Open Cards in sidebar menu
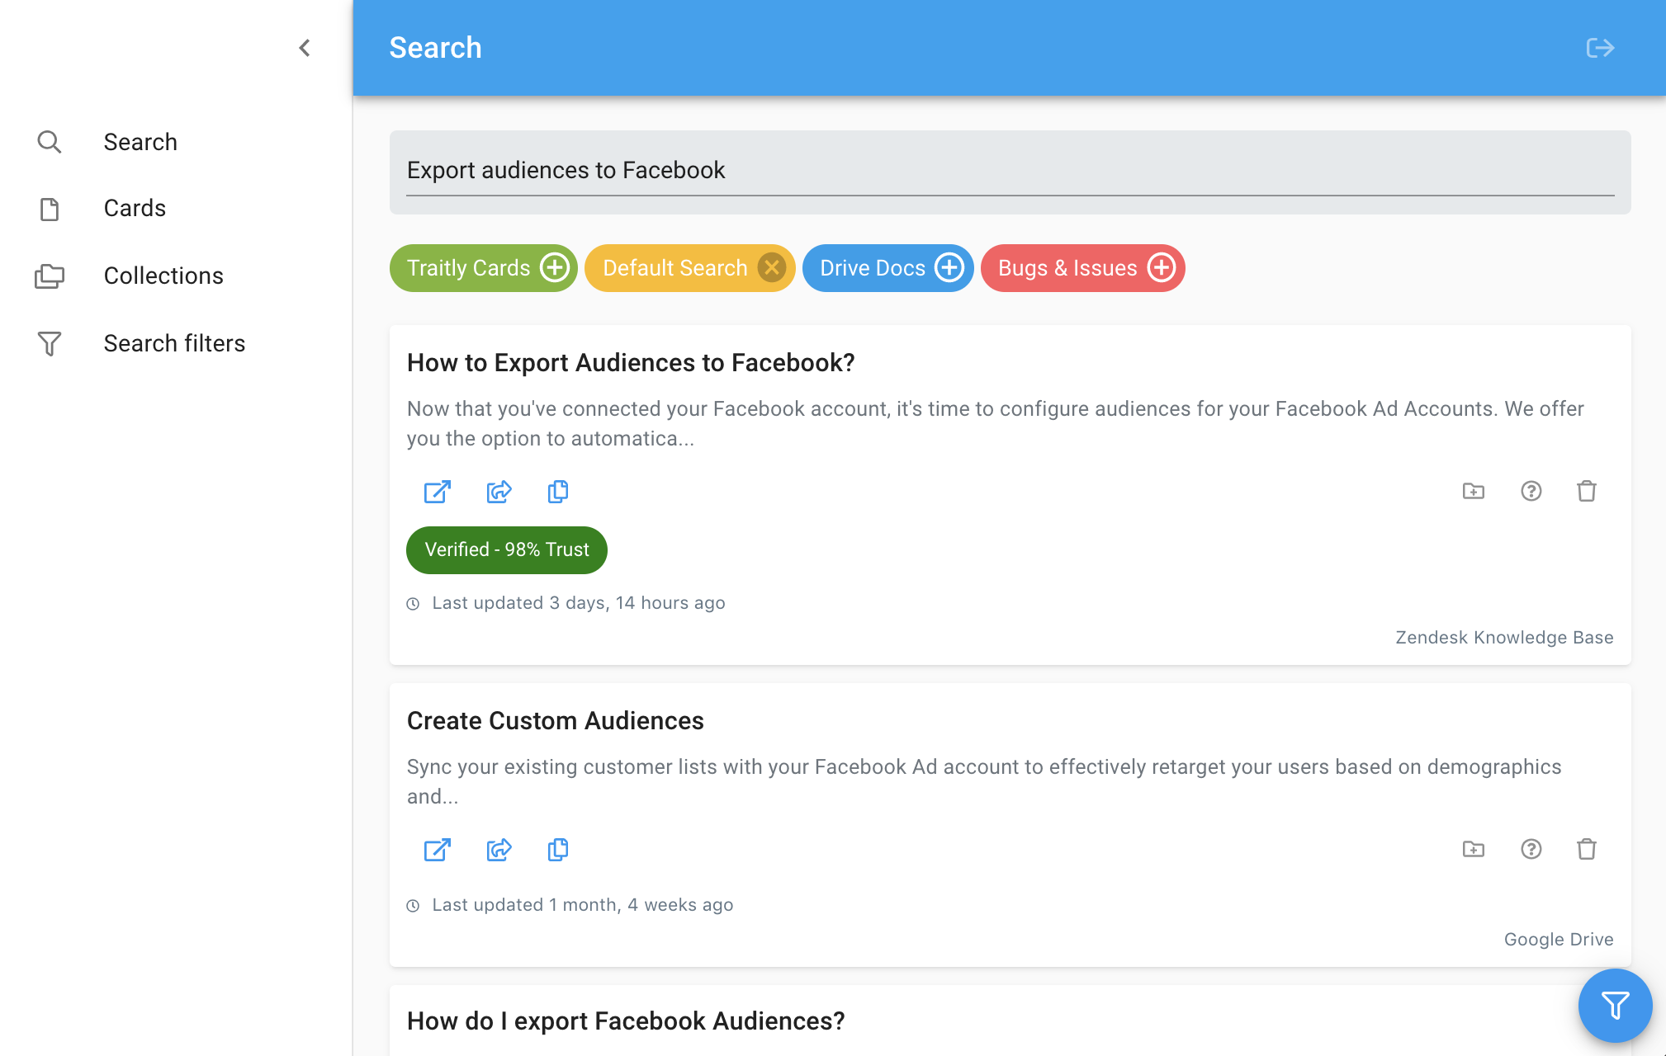 (135, 209)
